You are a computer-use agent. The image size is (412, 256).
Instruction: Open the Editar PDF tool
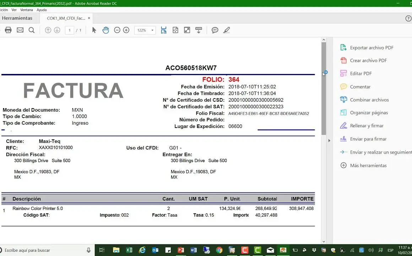click(356, 74)
